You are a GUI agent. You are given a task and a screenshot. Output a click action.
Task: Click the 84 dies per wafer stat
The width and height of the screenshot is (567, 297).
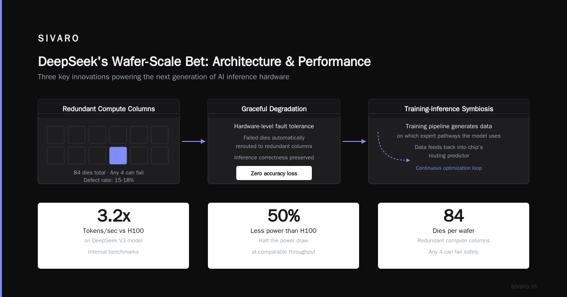454,236
